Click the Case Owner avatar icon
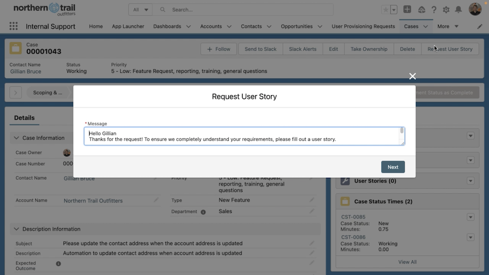This screenshot has width=489, height=275. tap(67, 152)
